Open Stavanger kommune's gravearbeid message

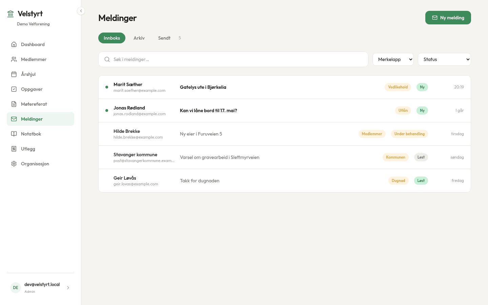point(285,157)
